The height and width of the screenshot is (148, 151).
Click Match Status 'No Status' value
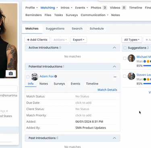coord(82,96)
